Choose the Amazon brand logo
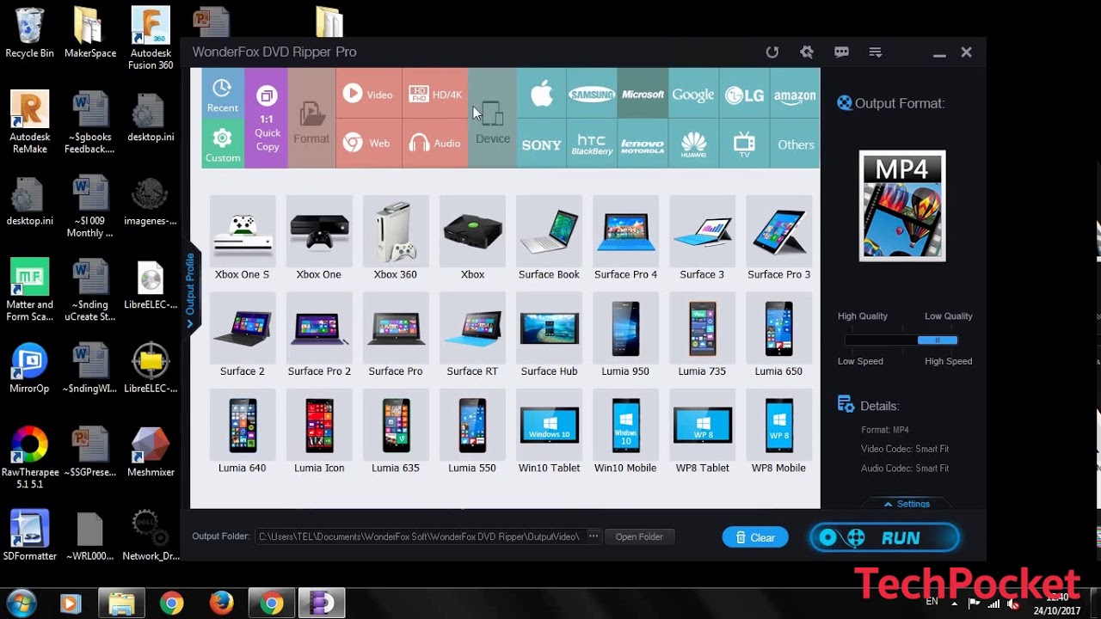 pos(795,94)
